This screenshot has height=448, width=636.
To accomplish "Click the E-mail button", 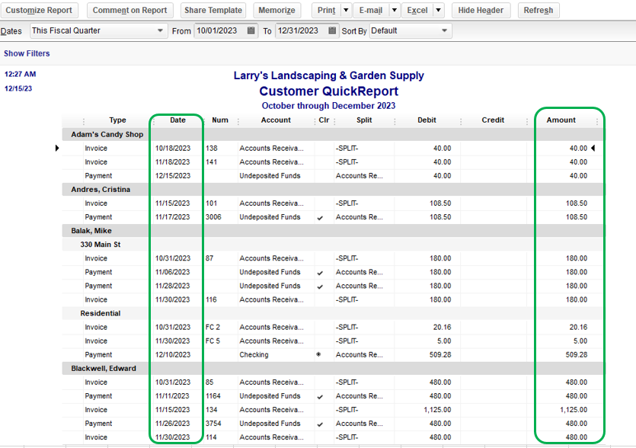I will click(371, 10).
